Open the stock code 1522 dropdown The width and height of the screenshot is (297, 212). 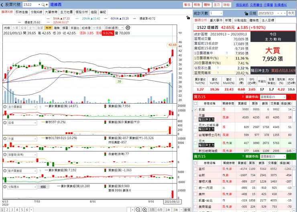point(39,4)
